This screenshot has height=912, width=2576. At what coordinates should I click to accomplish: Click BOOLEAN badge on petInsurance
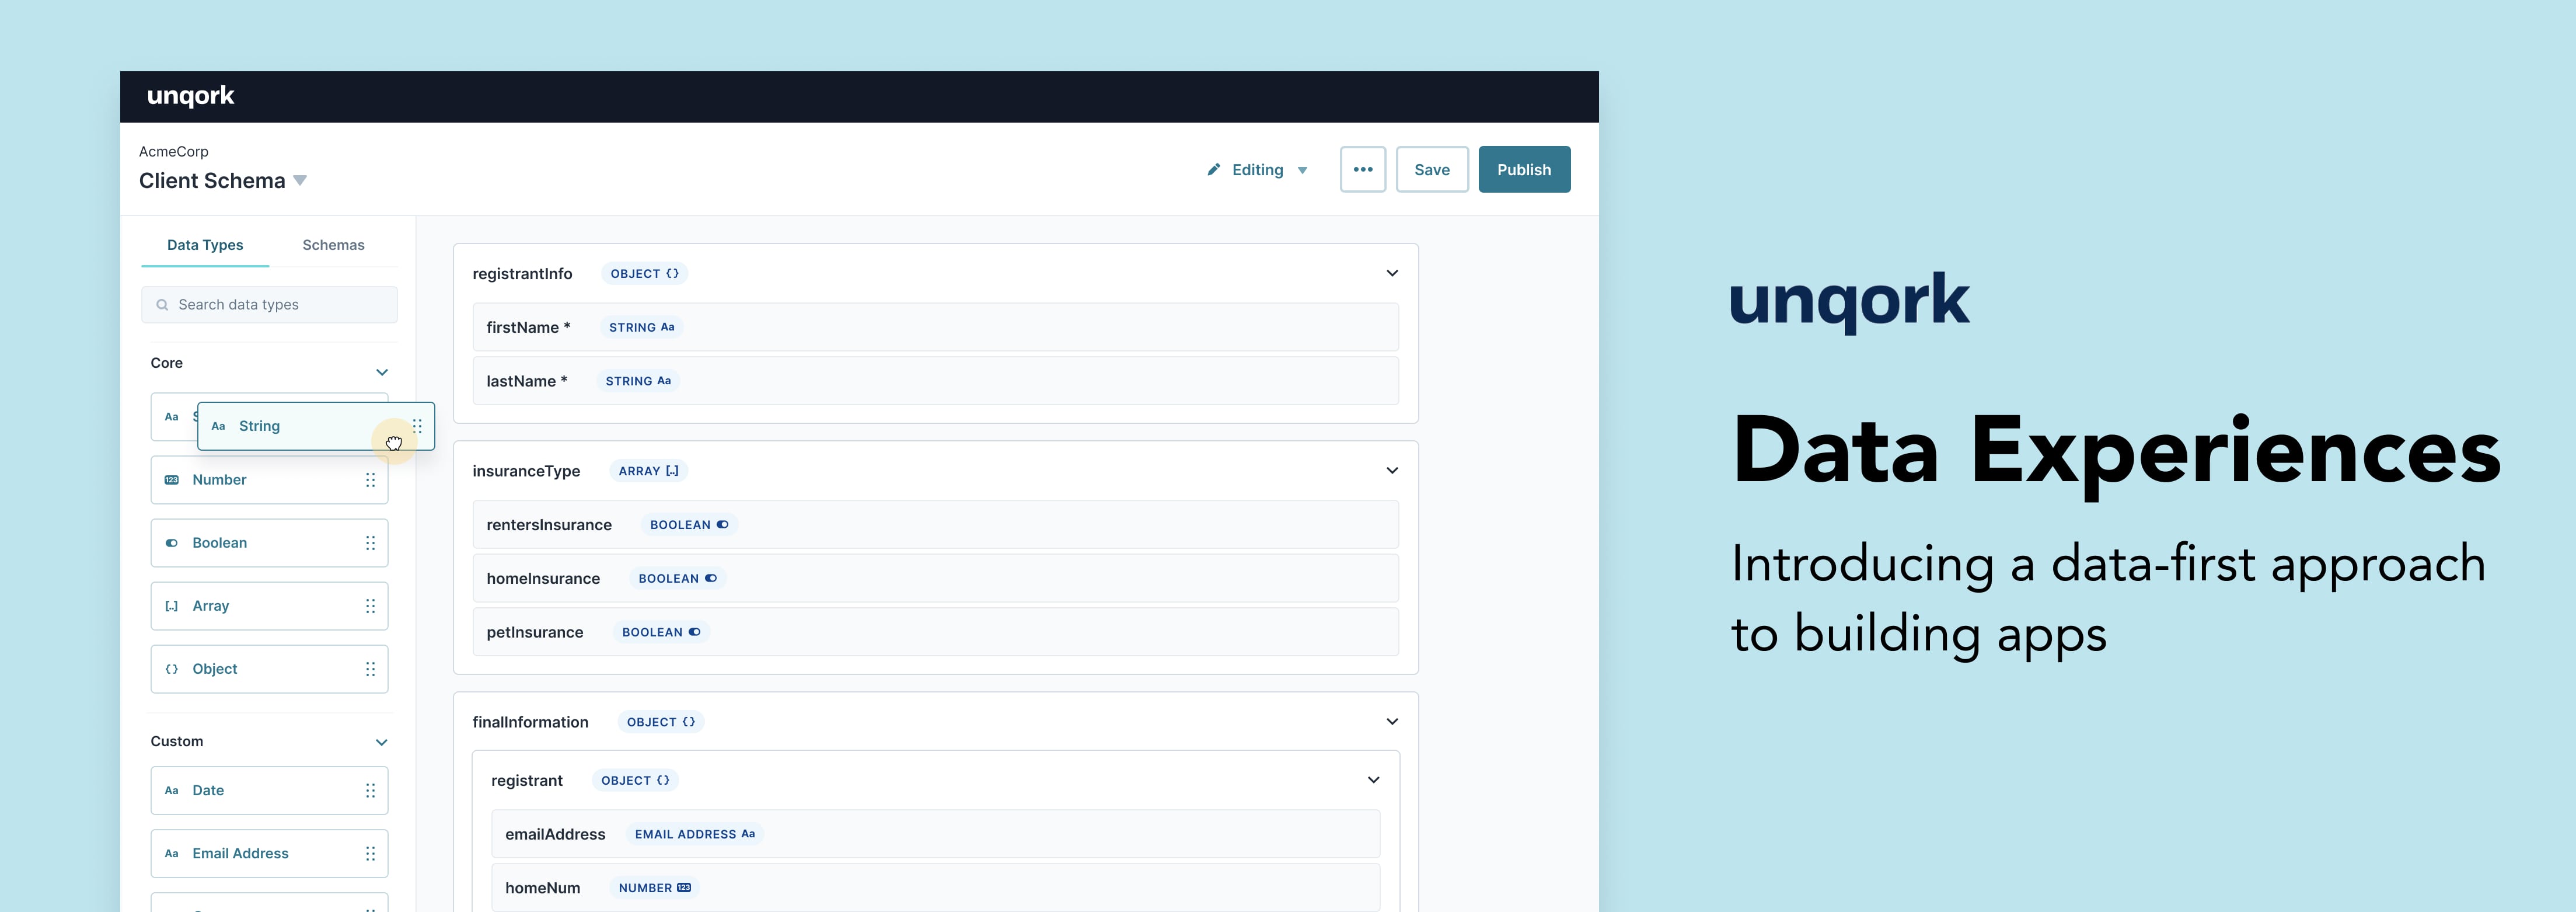661,632
